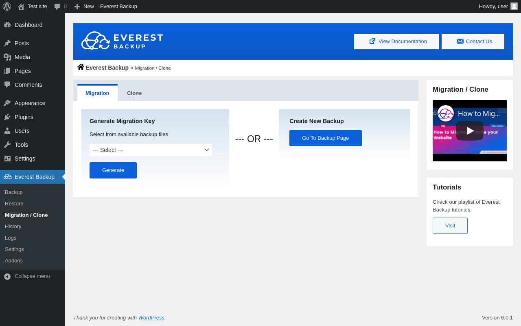Switch to the Migration tab
The image size is (521, 326).
click(97, 93)
